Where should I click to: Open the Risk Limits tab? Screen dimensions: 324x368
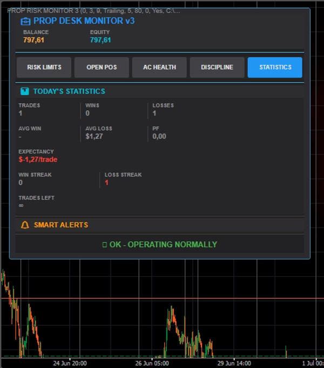(44, 68)
